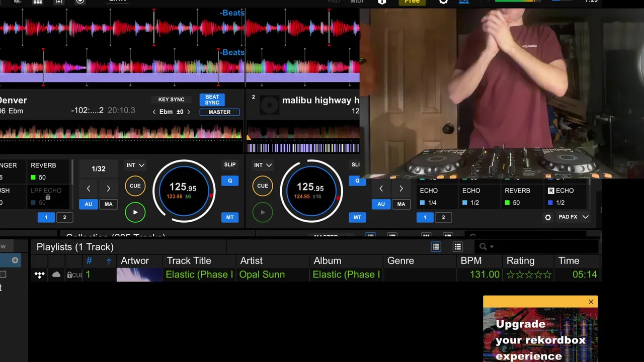This screenshot has width=644, height=362.
Task: Click the cloud icon on track row
Action: click(x=56, y=275)
